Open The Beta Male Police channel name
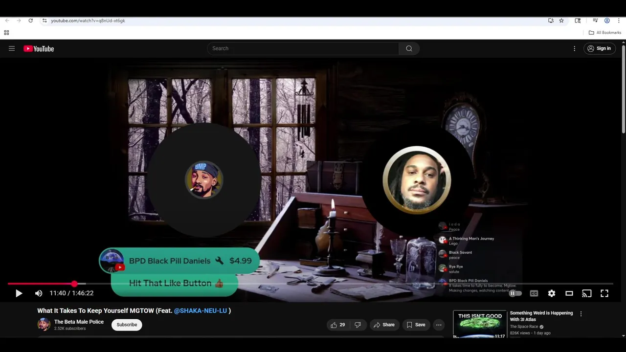The image size is (626, 352). click(x=79, y=322)
